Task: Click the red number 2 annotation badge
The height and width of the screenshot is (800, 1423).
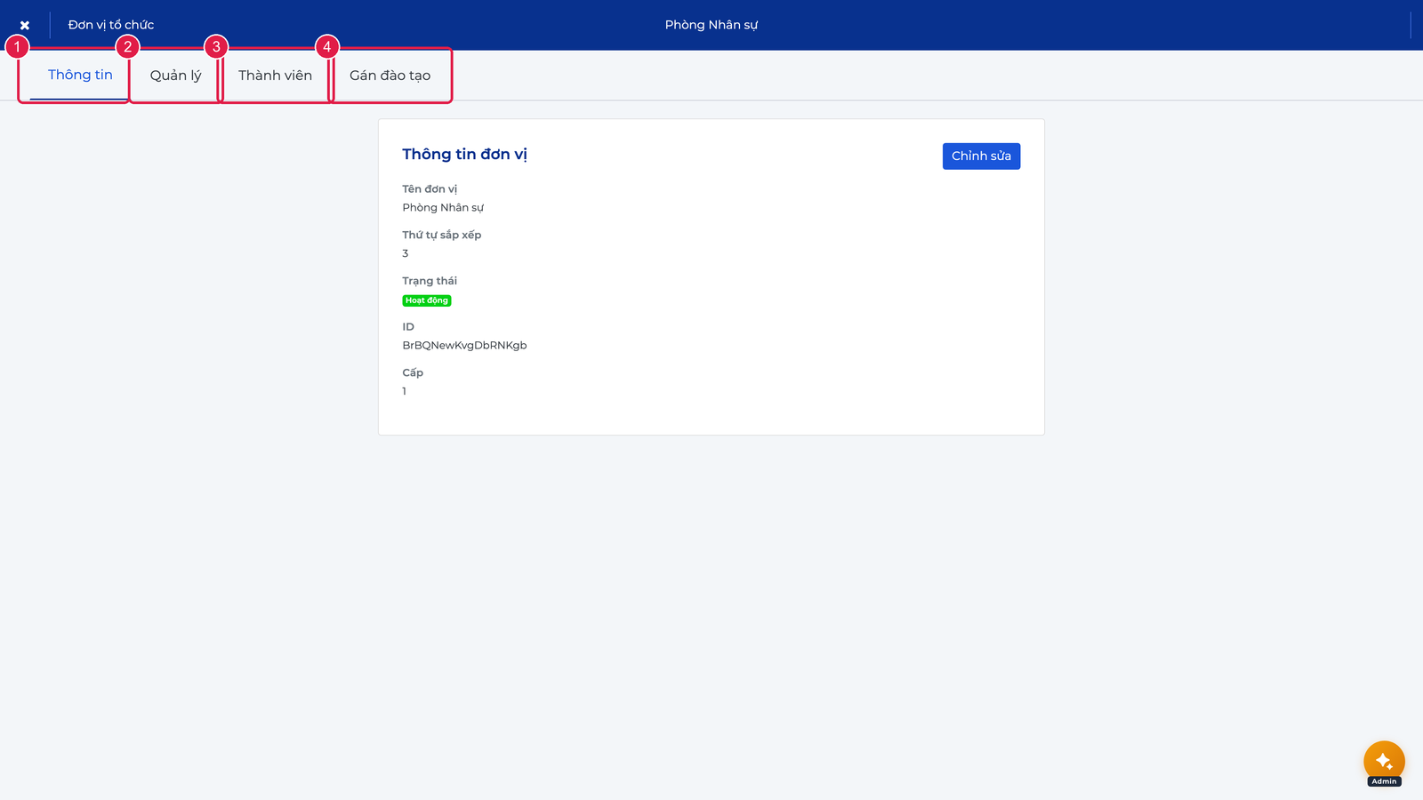Action: pos(128,47)
